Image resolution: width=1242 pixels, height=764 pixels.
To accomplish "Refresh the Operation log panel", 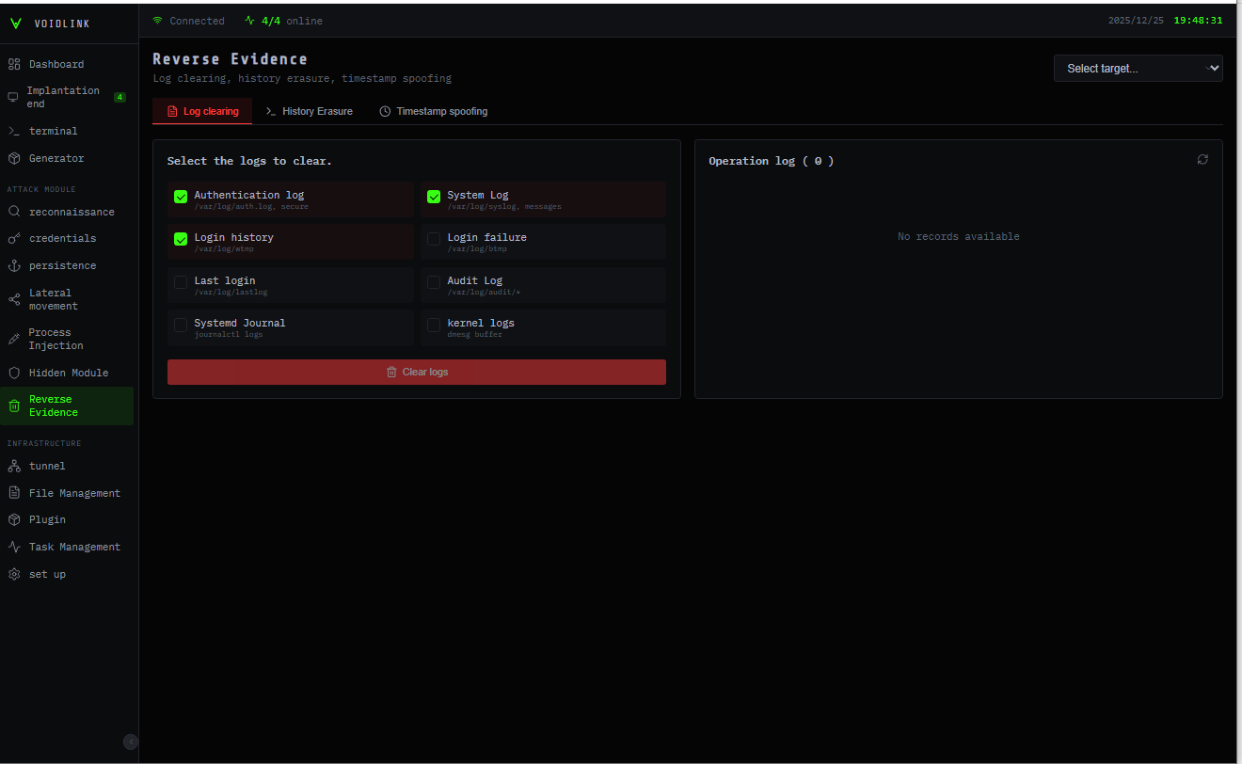I will click(x=1202, y=159).
